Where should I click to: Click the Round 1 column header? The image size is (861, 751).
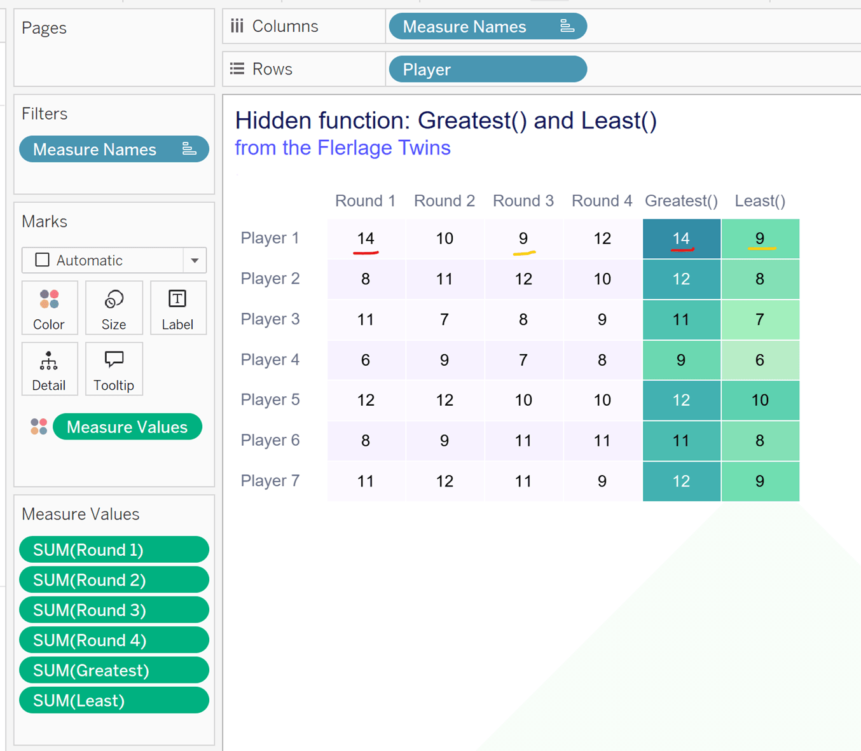click(x=366, y=201)
